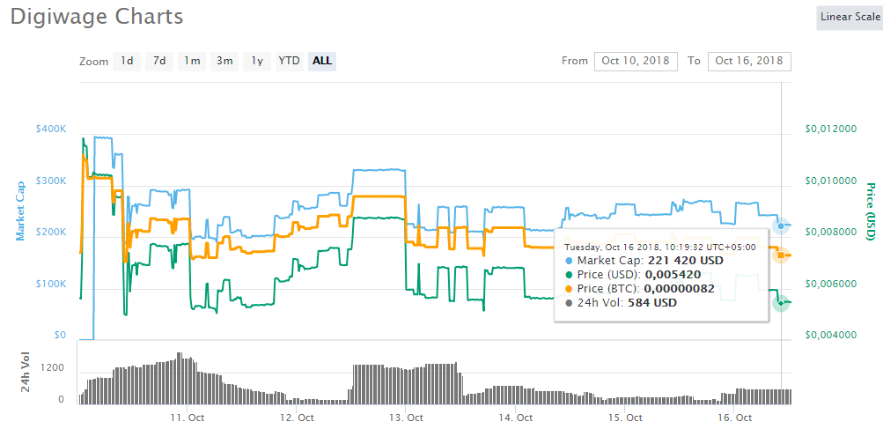Screen dimensions: 883x429
Task: Click the green Price (USD) dot in tooltip
Action: tap(568, 275)
